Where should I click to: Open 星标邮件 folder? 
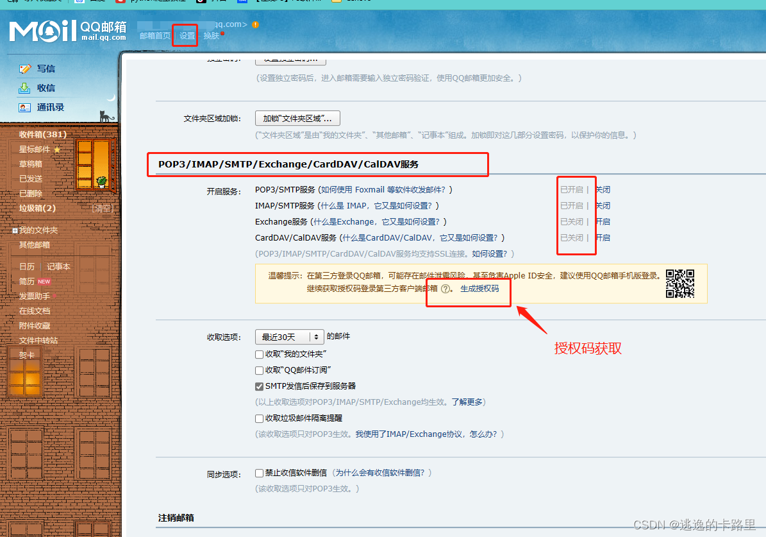pyautogui.click(x=34, y=149)
